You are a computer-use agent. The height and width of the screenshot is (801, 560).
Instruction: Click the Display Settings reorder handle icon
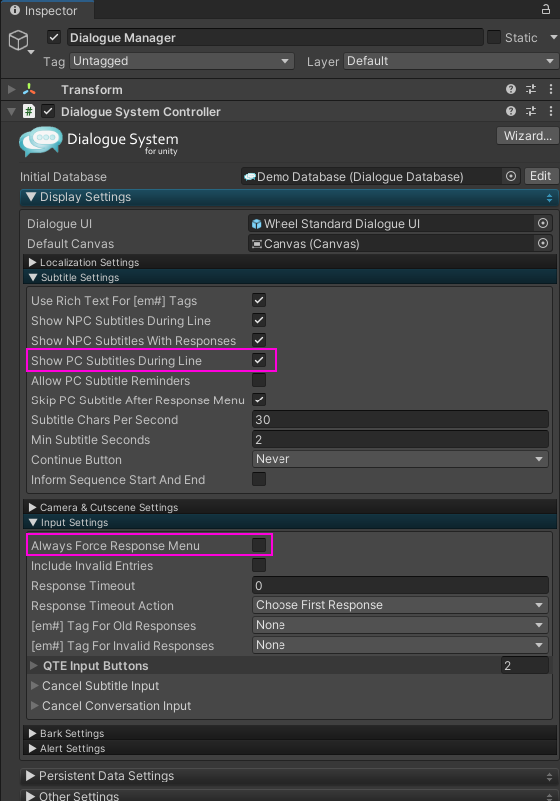tap(549, 197)
